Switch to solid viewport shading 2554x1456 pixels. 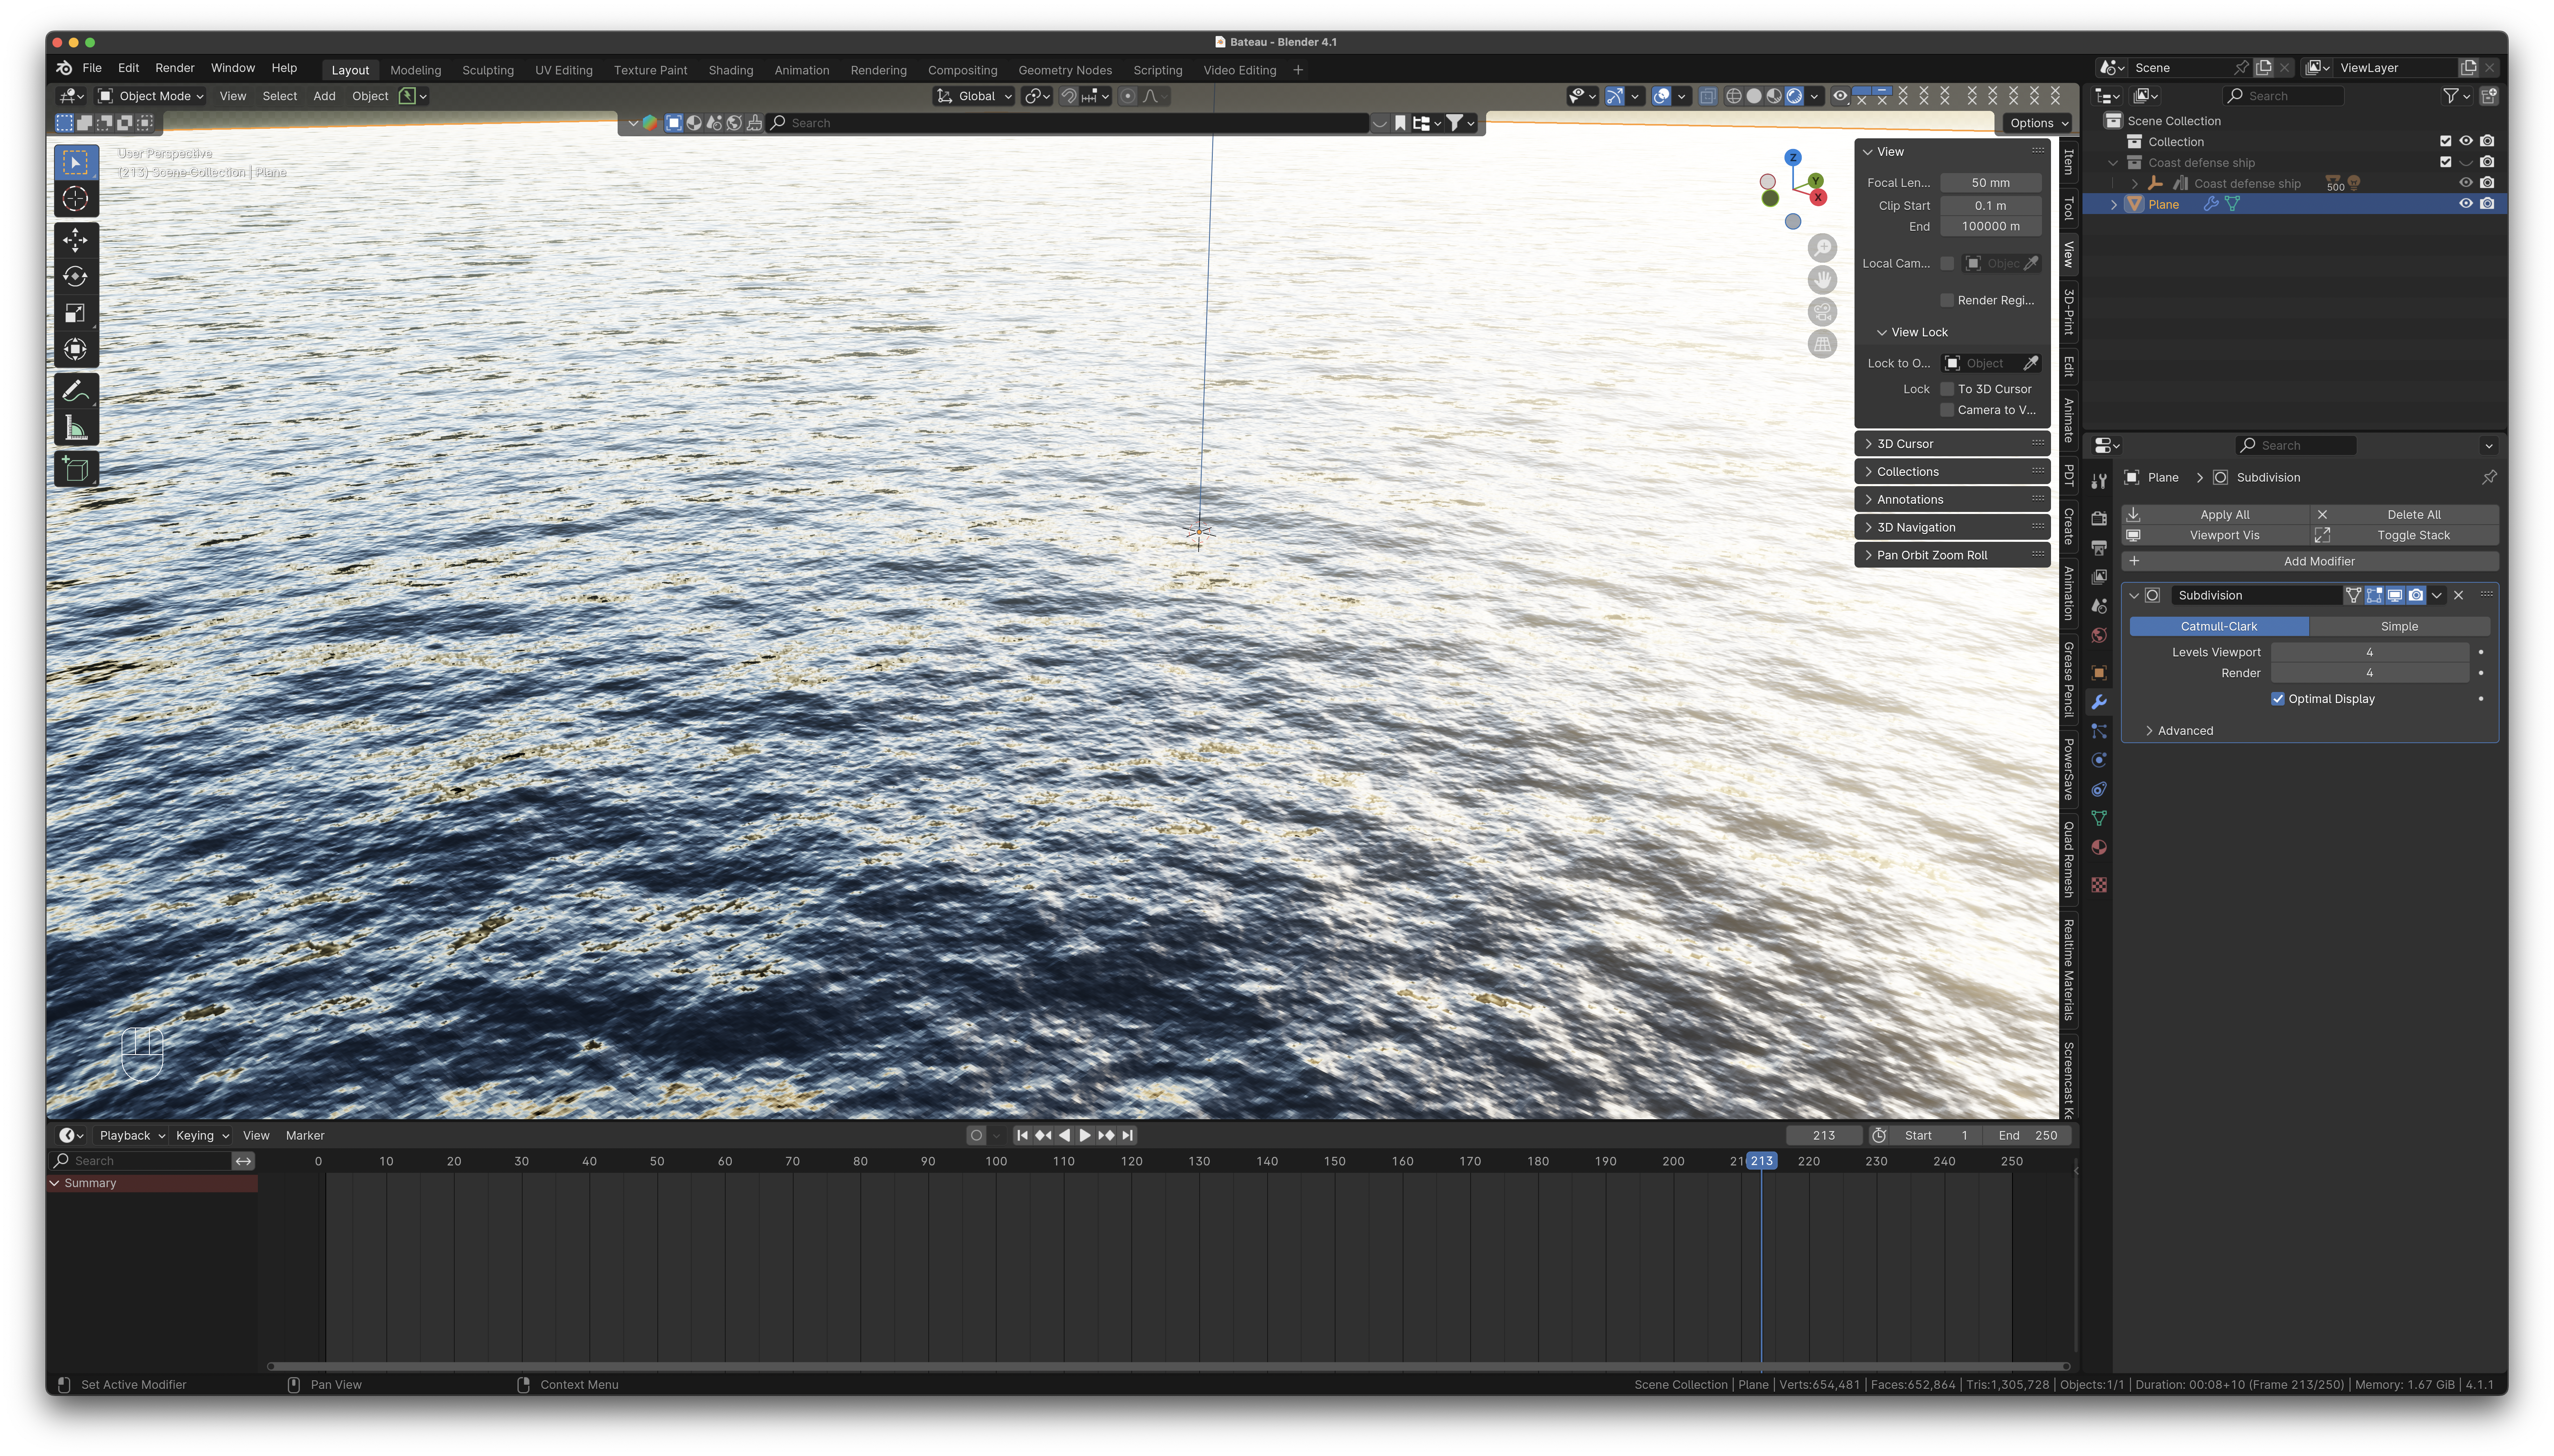click(1754, 96)
